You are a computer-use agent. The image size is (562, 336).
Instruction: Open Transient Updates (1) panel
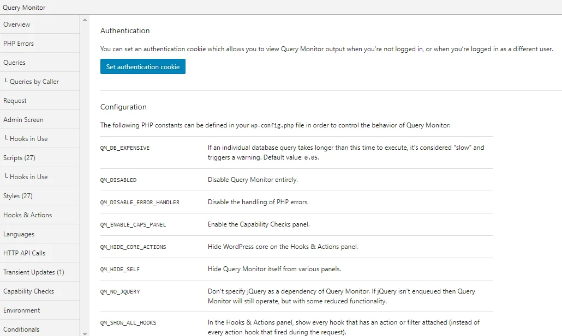click(x=40, y=272)
